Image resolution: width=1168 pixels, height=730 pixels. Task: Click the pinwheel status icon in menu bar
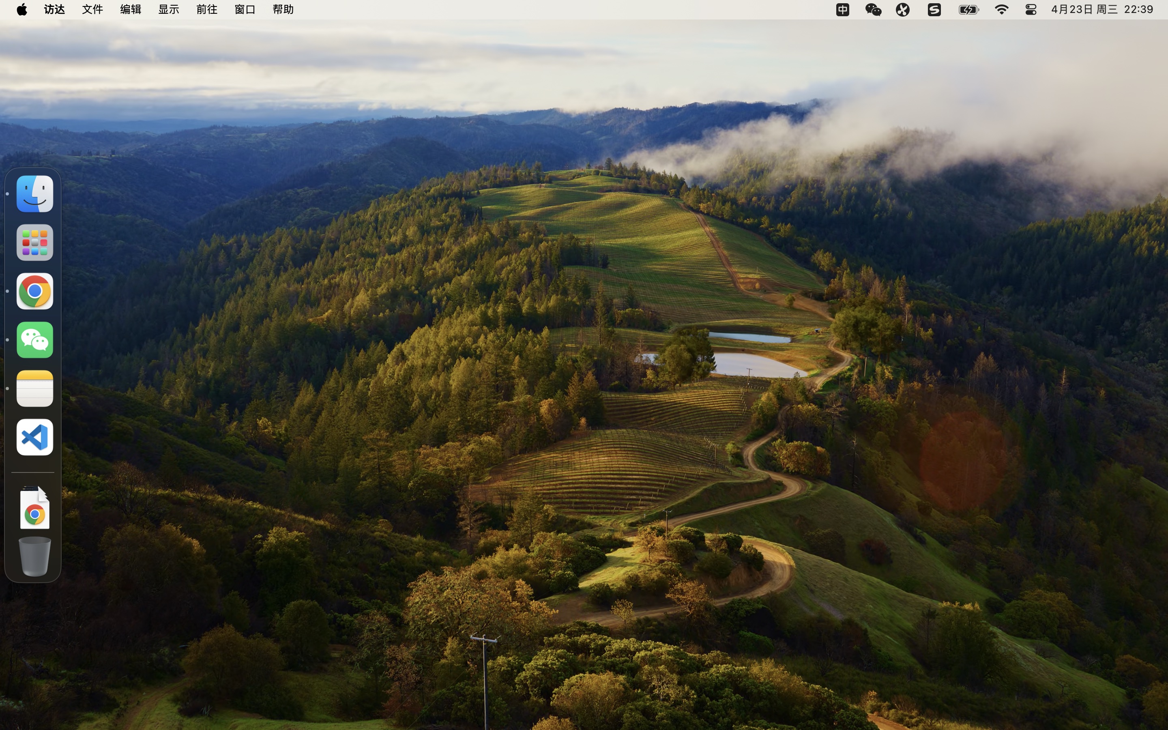pyautogui.click(x=903, y=10)
